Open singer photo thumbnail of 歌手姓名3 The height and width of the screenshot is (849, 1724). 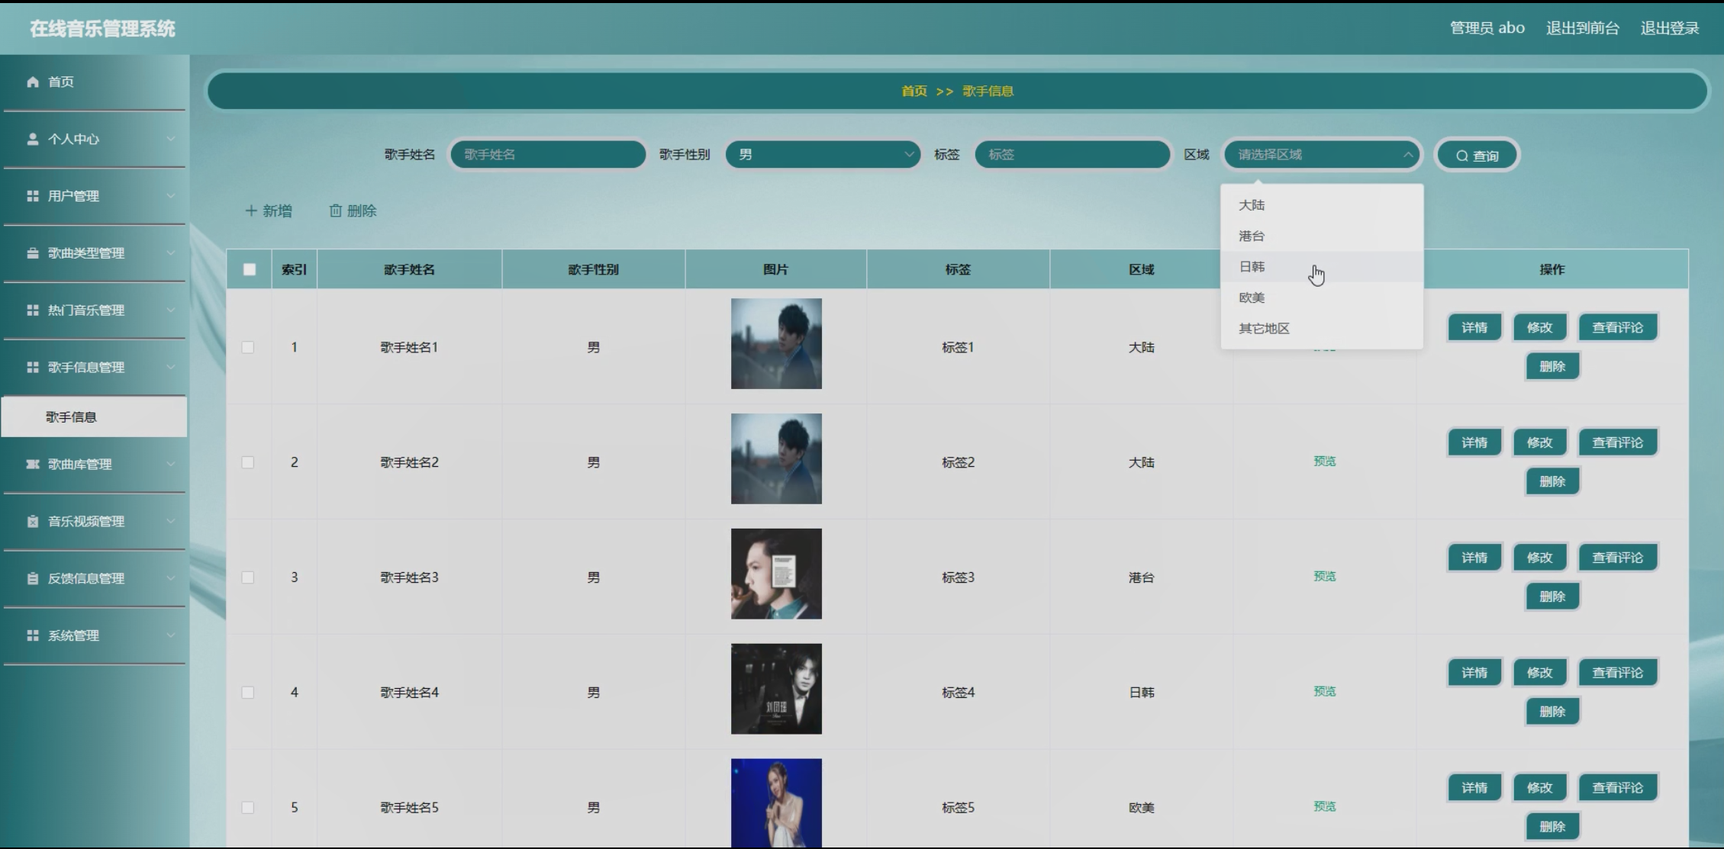point(776,574)
